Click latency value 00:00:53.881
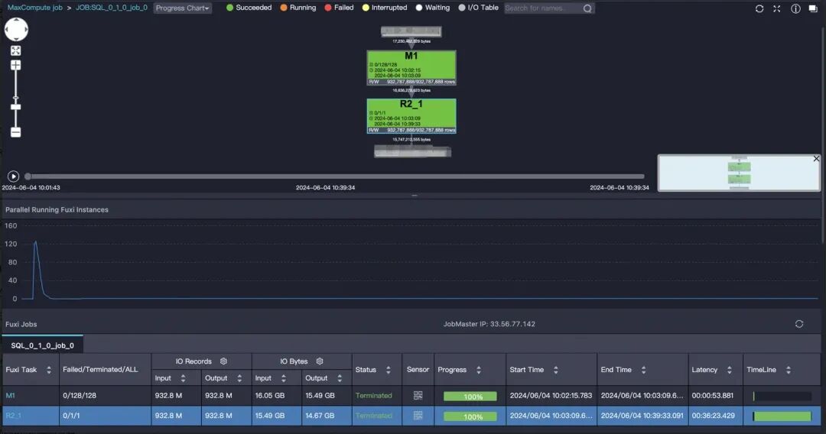The height and width of the screenshot is (434, 826). (713, 396)
